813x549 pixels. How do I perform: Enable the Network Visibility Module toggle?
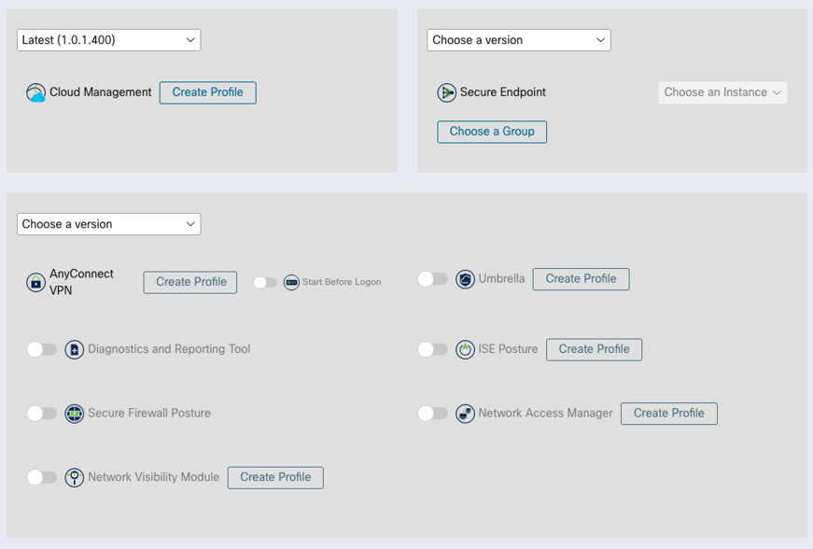pyautogui.click(x=41, y=477)
